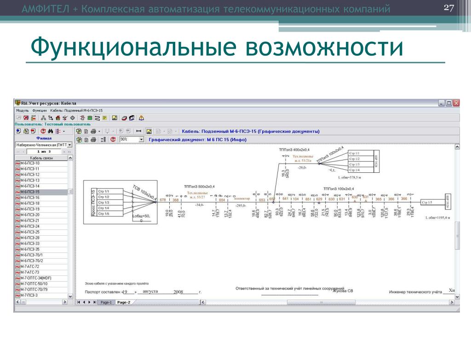Screen dimensions: 471x353
Task: Open the Функции menu
Action: point(39,111)
